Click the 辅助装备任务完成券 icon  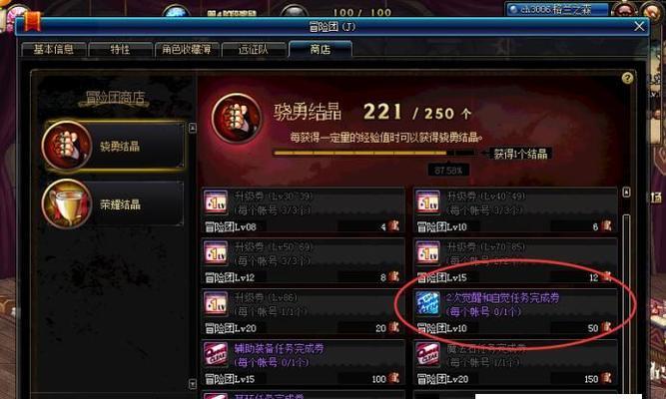point(216,354)
